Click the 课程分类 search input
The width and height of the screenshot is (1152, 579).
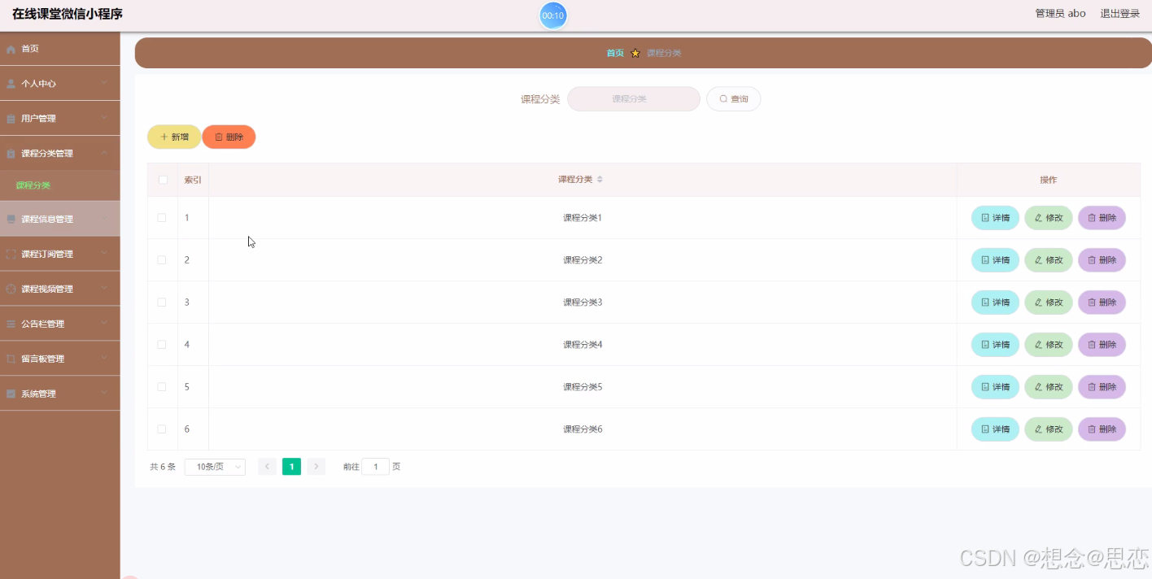[634, 99]
